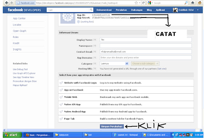Click the browser forward arrow

pos(12,3)
